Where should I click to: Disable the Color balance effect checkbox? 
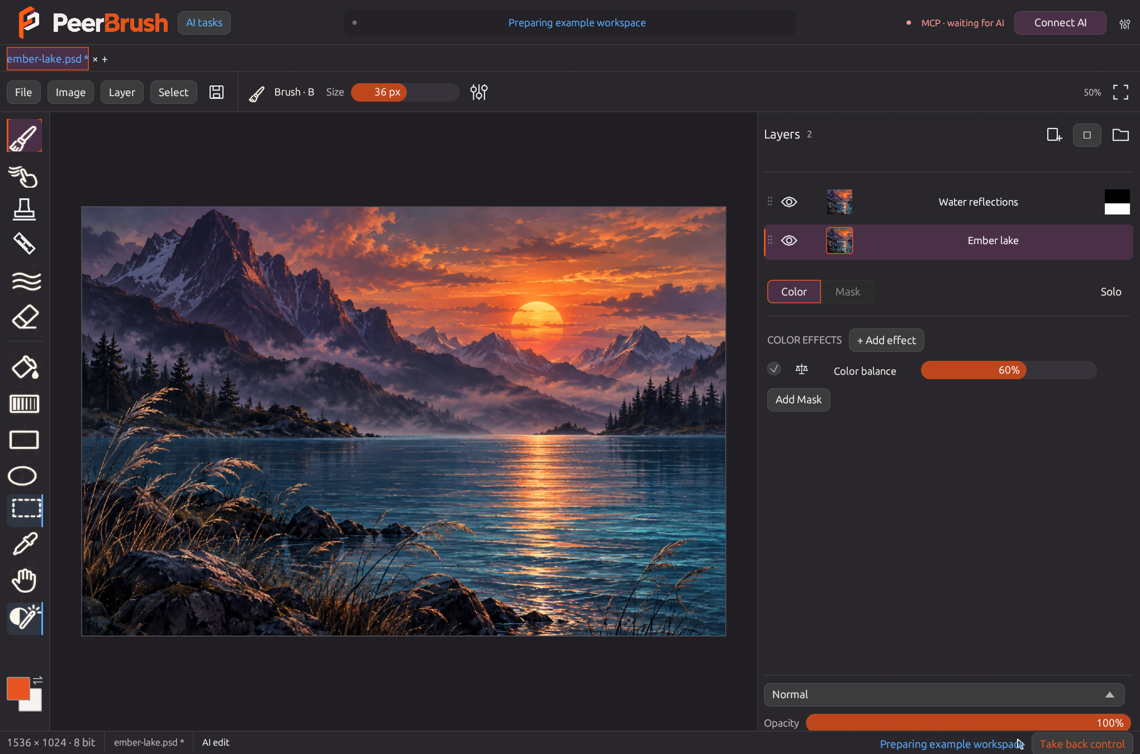click(x=774, y=369)
